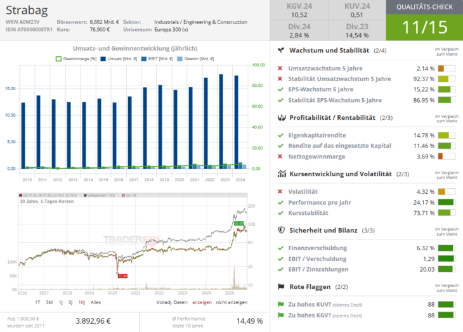Click the 3.892,96 € result value
The width and height of the screenshot is (463, 332).
(x=93, y=321)
